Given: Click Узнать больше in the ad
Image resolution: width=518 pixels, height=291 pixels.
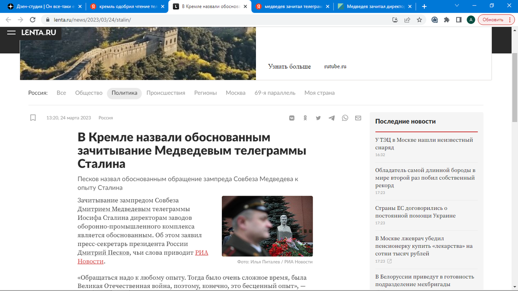Looking at the screenshot, I should coord(289,66).
